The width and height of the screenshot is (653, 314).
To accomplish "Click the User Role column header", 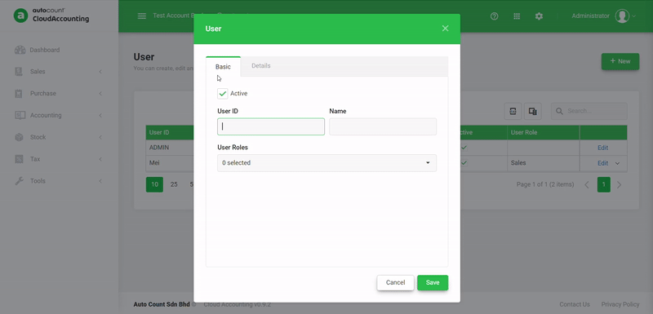I will [x=543, y=133].
